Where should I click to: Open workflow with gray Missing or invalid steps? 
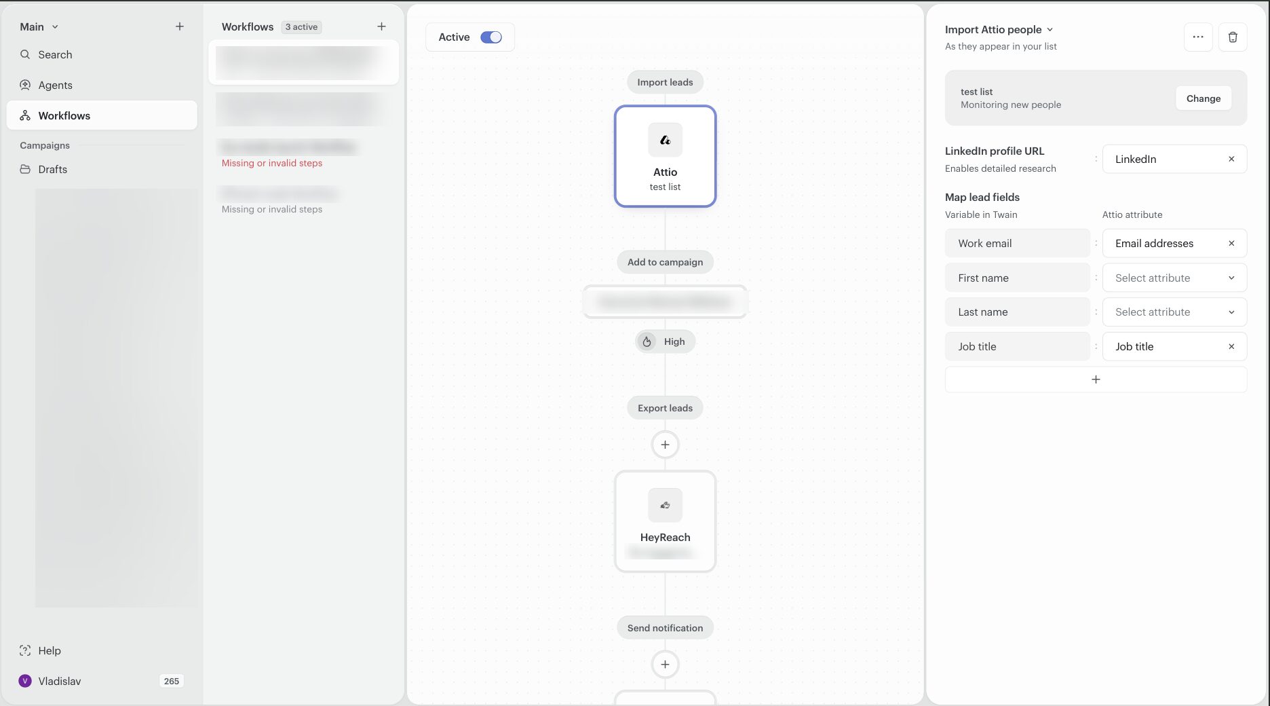(303, 200)
